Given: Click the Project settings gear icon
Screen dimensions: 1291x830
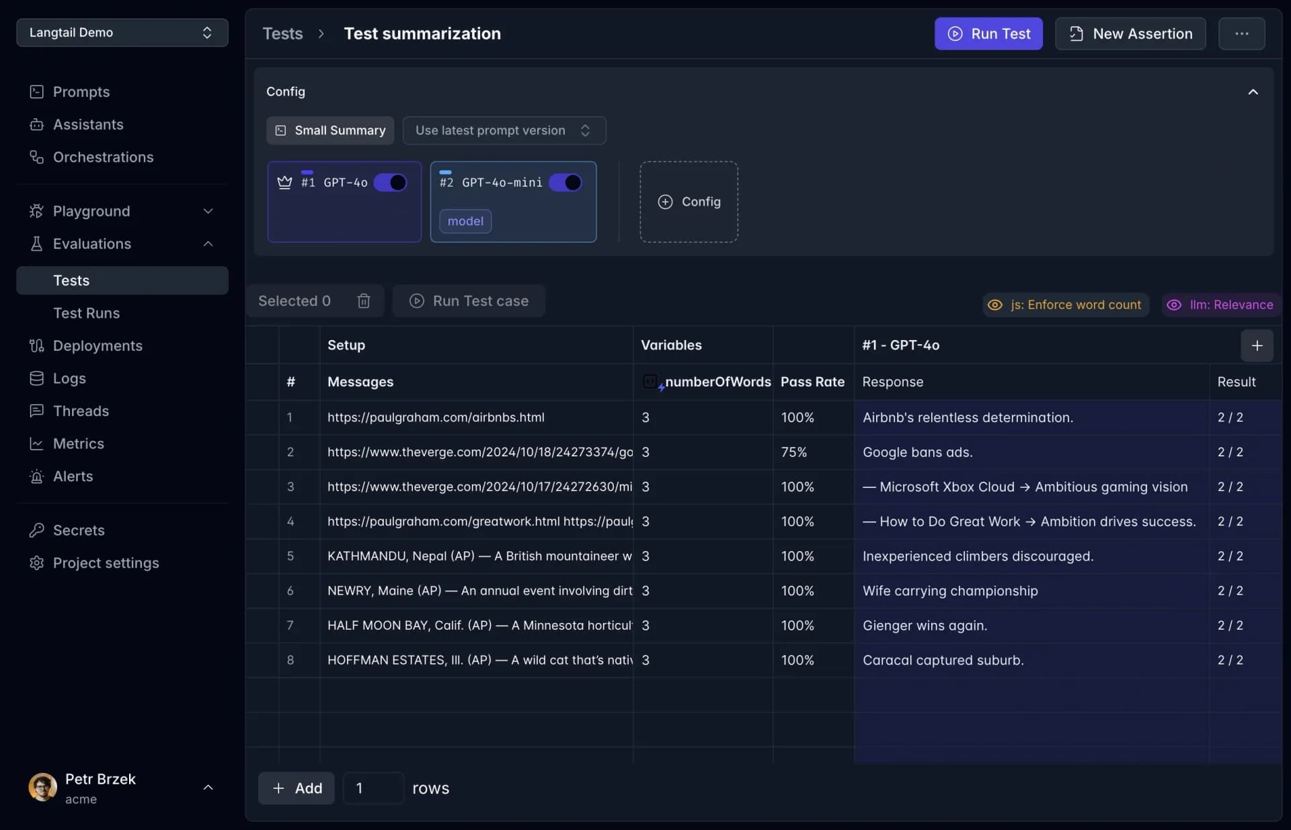Looking at the screenshot, I should pos(36,563).
